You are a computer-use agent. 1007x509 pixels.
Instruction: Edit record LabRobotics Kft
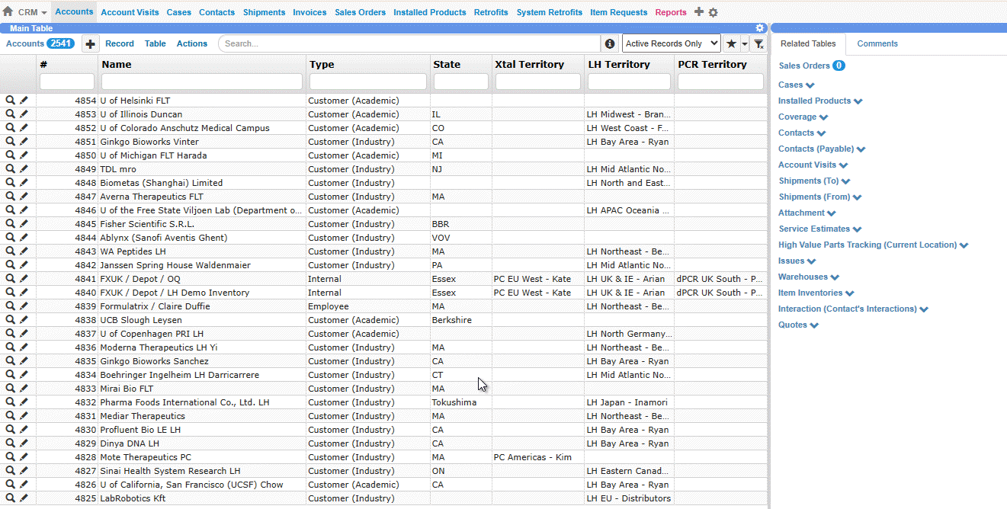[x=24, y=498]
